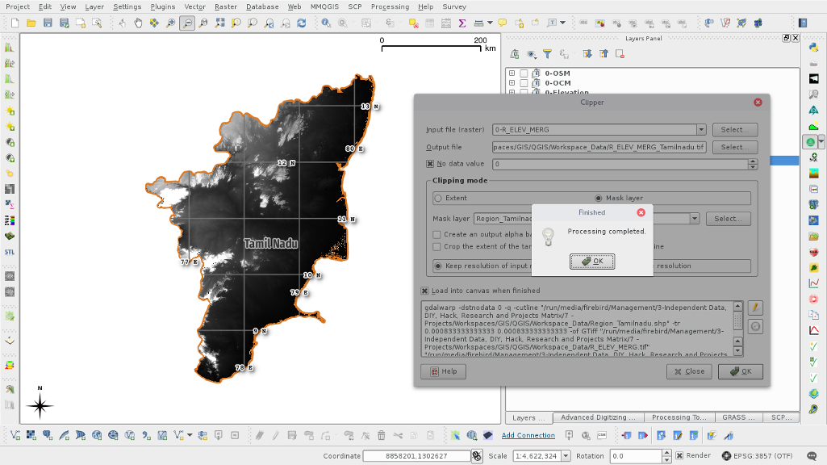This screenshot has width=827, height=465.
Task: Click the Coordinate input field
Action: [x=416, y=456]
